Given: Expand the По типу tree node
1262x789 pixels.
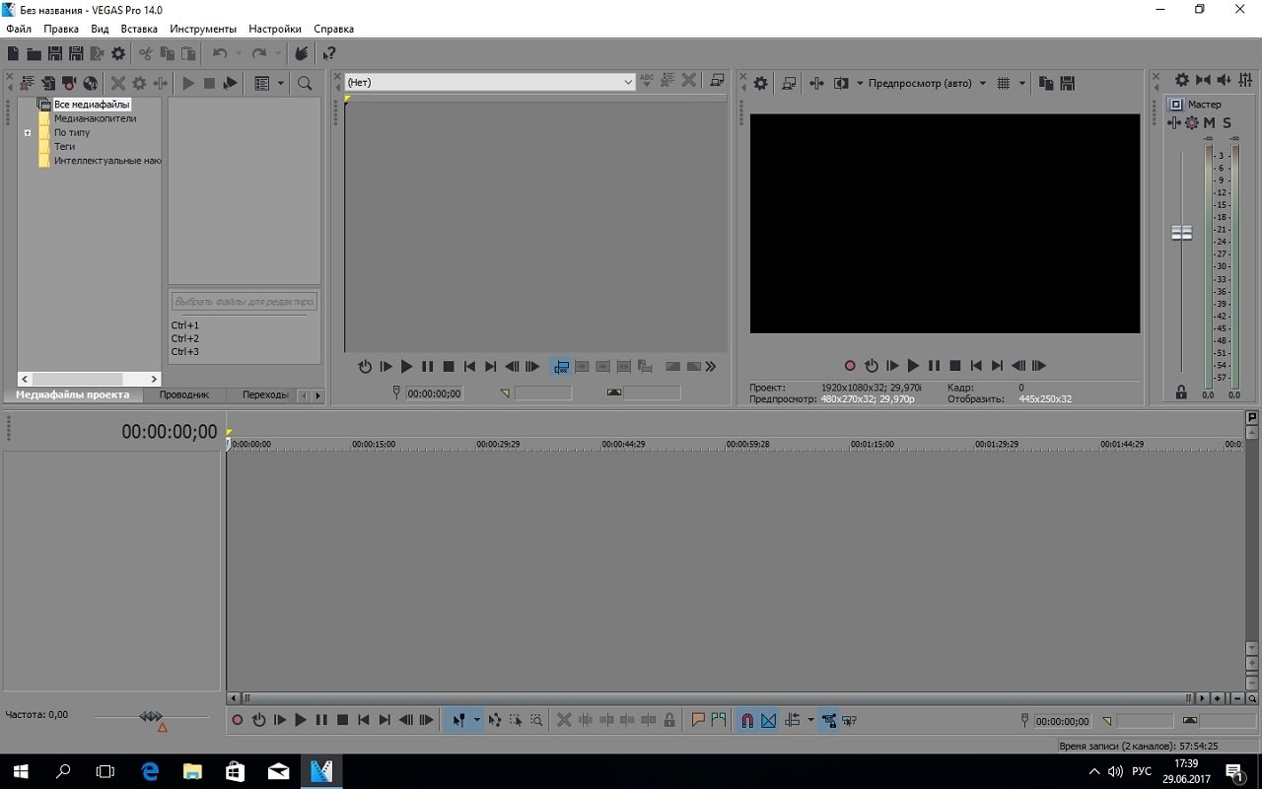Looking at the screenshot, I should tap(28, 132).
